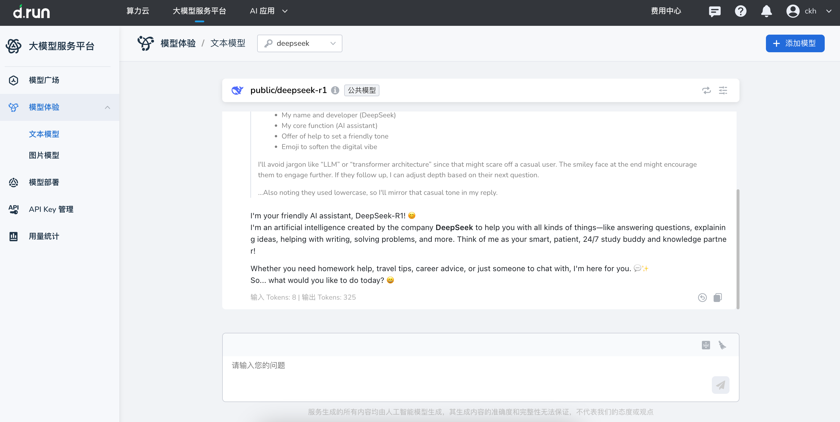Select 图片模型 in the sidebar

tap(44, 155)
